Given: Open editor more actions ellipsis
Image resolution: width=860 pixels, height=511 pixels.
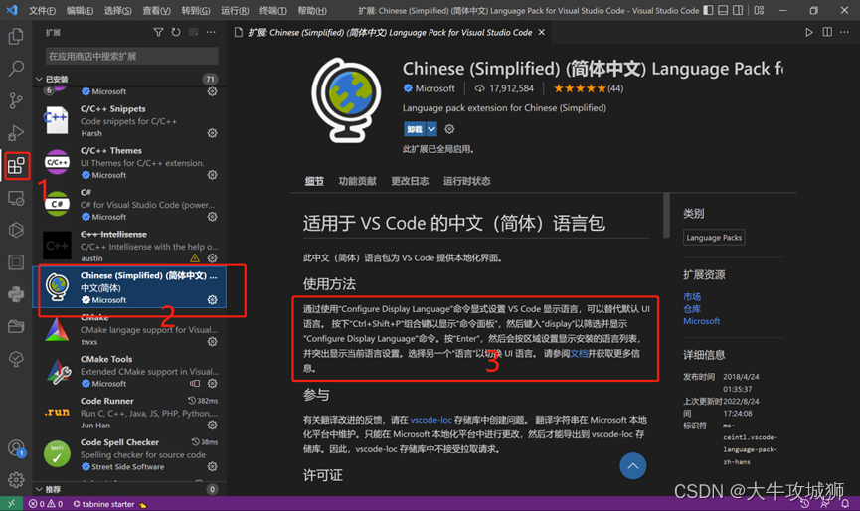Looking at the screenshot, I should click(845, 33).
